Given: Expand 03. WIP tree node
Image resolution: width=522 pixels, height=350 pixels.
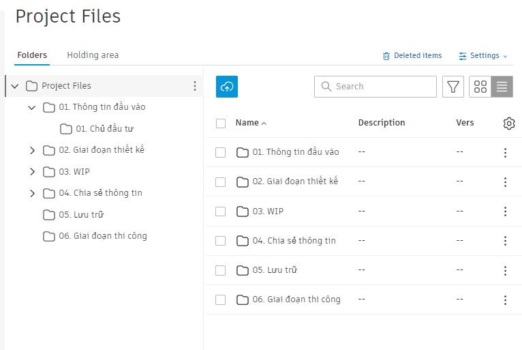Looking at the screenshot, I should (x=32, y=172).
